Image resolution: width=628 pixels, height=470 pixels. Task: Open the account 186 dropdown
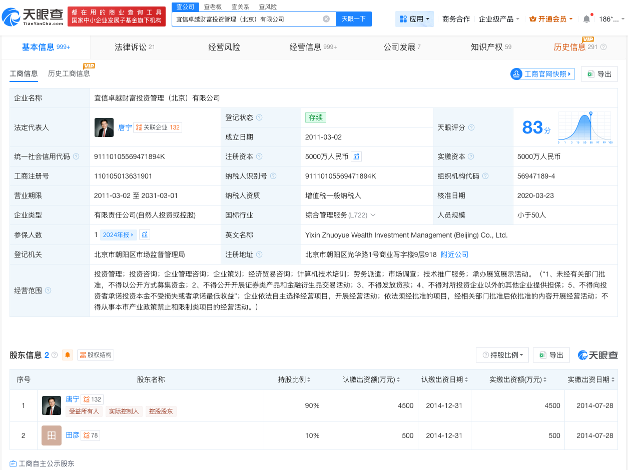(x=612, y=19)
